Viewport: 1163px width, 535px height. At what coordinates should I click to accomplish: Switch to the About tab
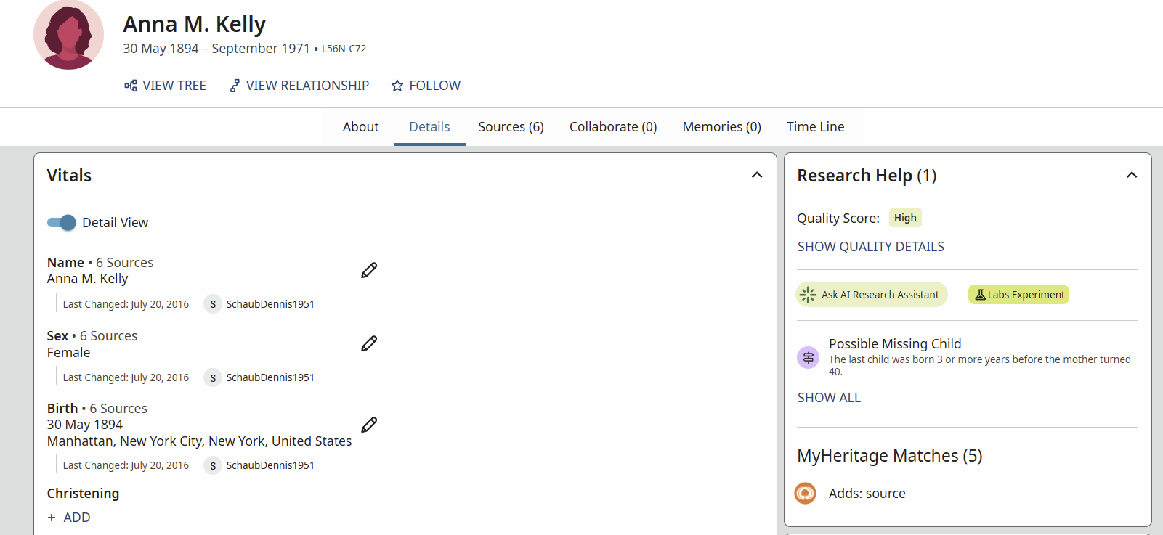coord(360,127)
